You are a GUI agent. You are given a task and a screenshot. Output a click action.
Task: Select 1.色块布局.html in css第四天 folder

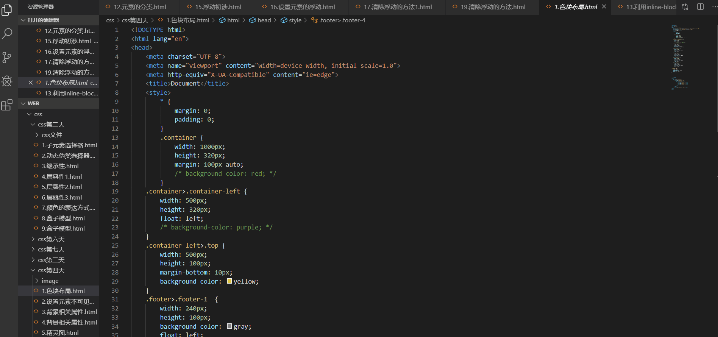pos(59,291)
